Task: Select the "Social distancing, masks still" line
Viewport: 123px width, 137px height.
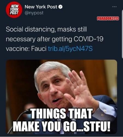Action: 46,29
